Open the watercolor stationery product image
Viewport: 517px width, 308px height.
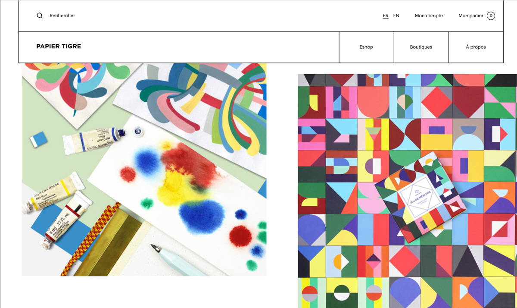(144, 170)
